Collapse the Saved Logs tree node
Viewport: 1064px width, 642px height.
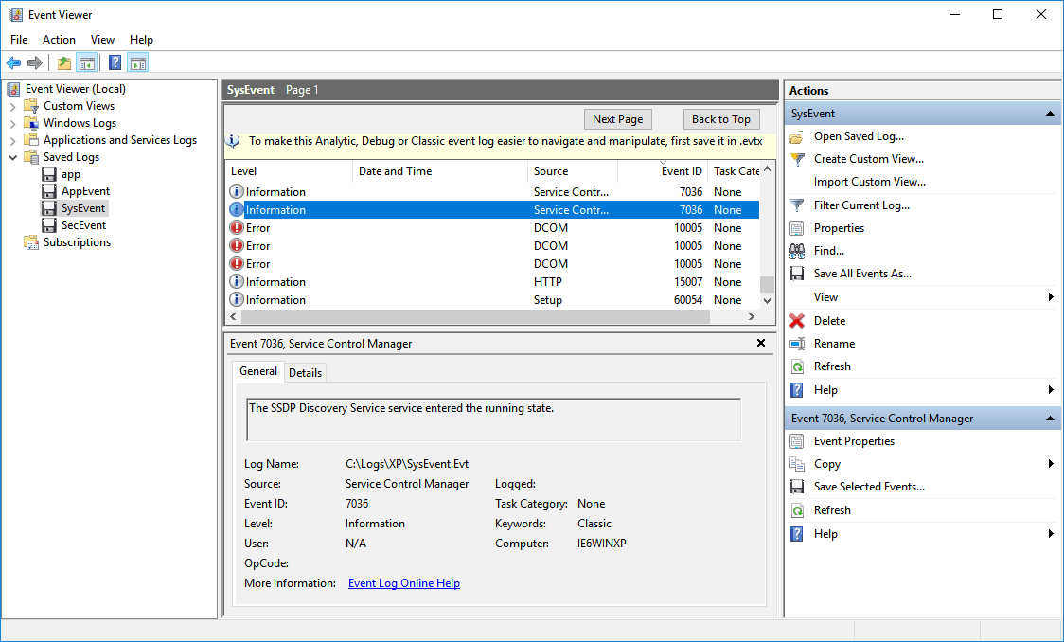coord(13,157)
